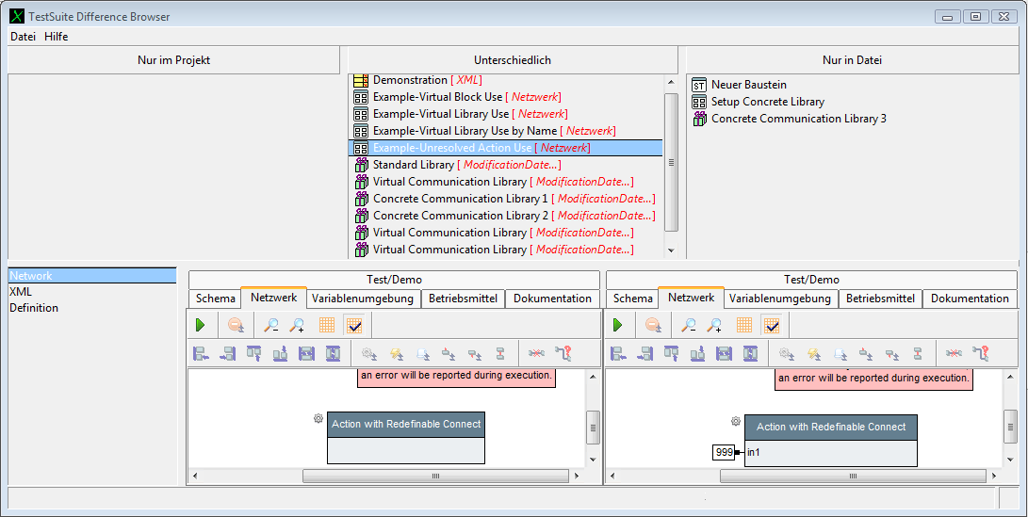Click align-right icon in the right panel toolbar
Image resolution: width=1028 pixels, height=517 pixels.
(x=645, y=353)
